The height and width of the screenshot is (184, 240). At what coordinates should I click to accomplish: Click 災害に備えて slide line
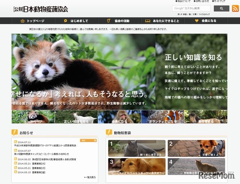tap(196, 81)
